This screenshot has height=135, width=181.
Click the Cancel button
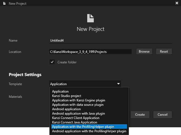[x=162, y=115]
